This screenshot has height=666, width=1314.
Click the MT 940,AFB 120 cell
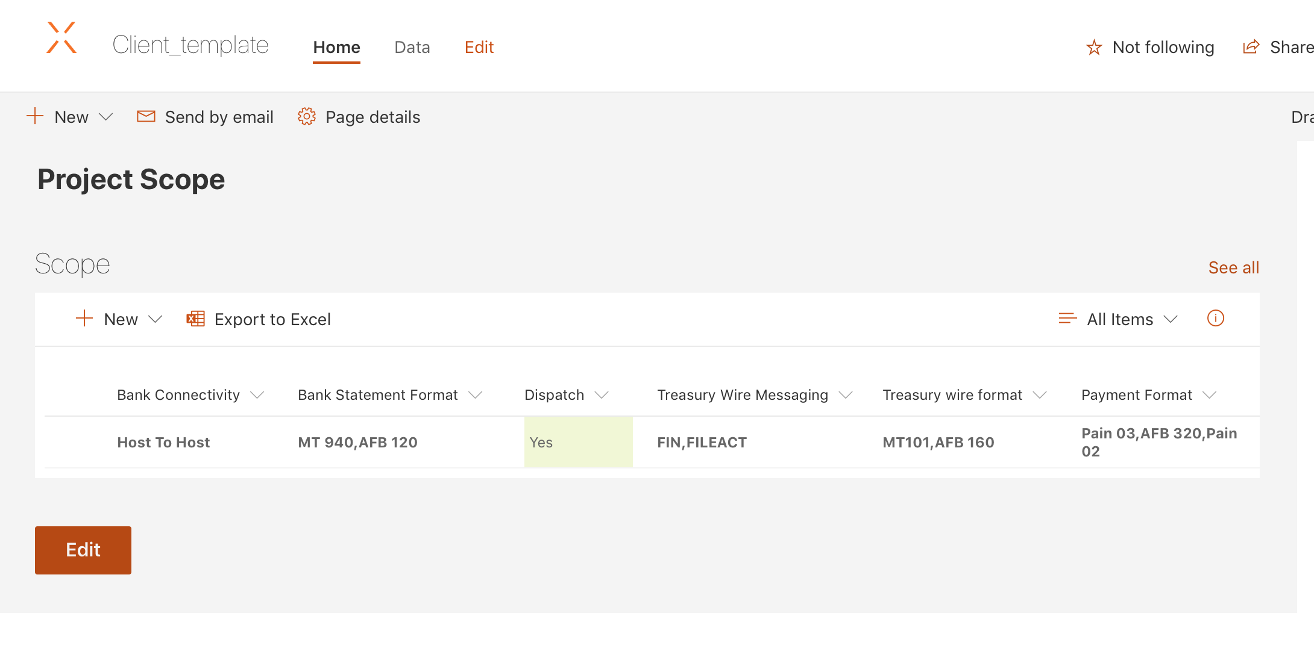tap(357, 443)
